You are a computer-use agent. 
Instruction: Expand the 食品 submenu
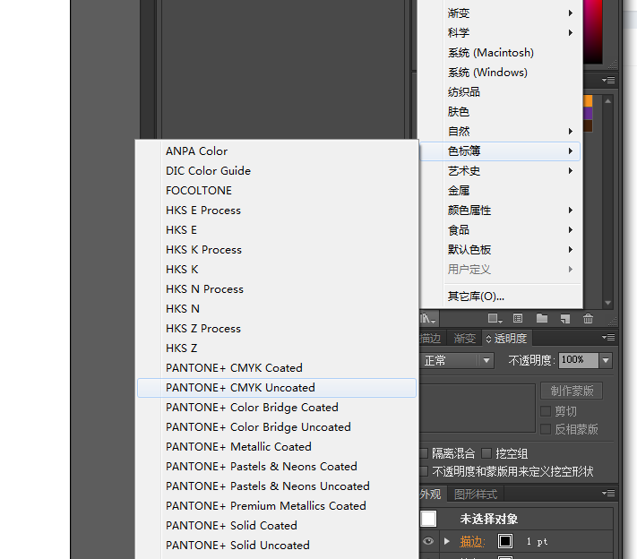501,230
